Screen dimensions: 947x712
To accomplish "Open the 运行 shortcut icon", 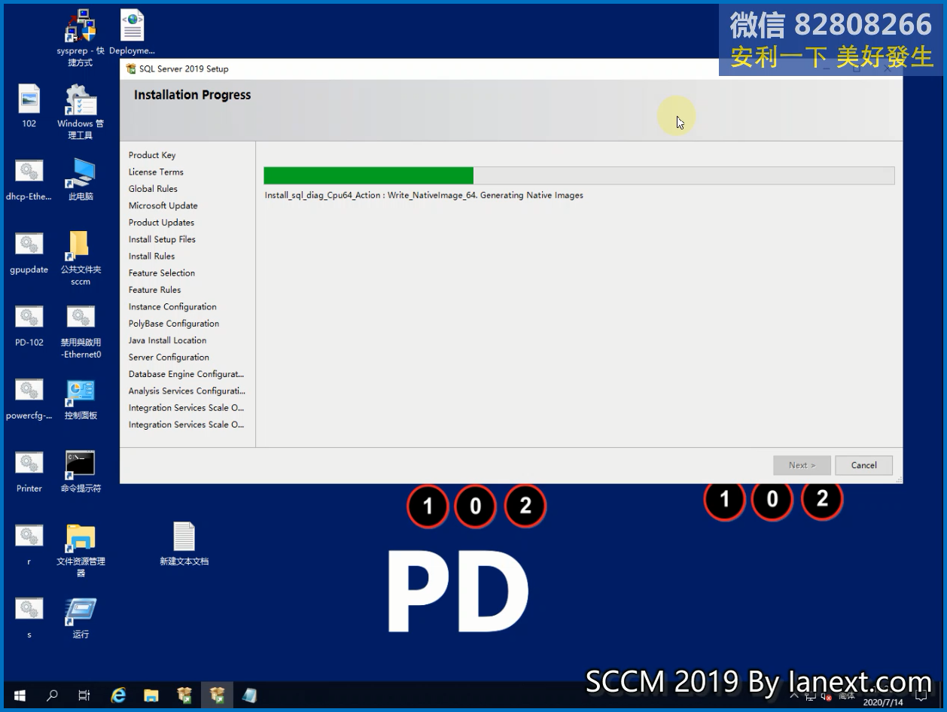I will pyautogui.click(x=81, y=610).
